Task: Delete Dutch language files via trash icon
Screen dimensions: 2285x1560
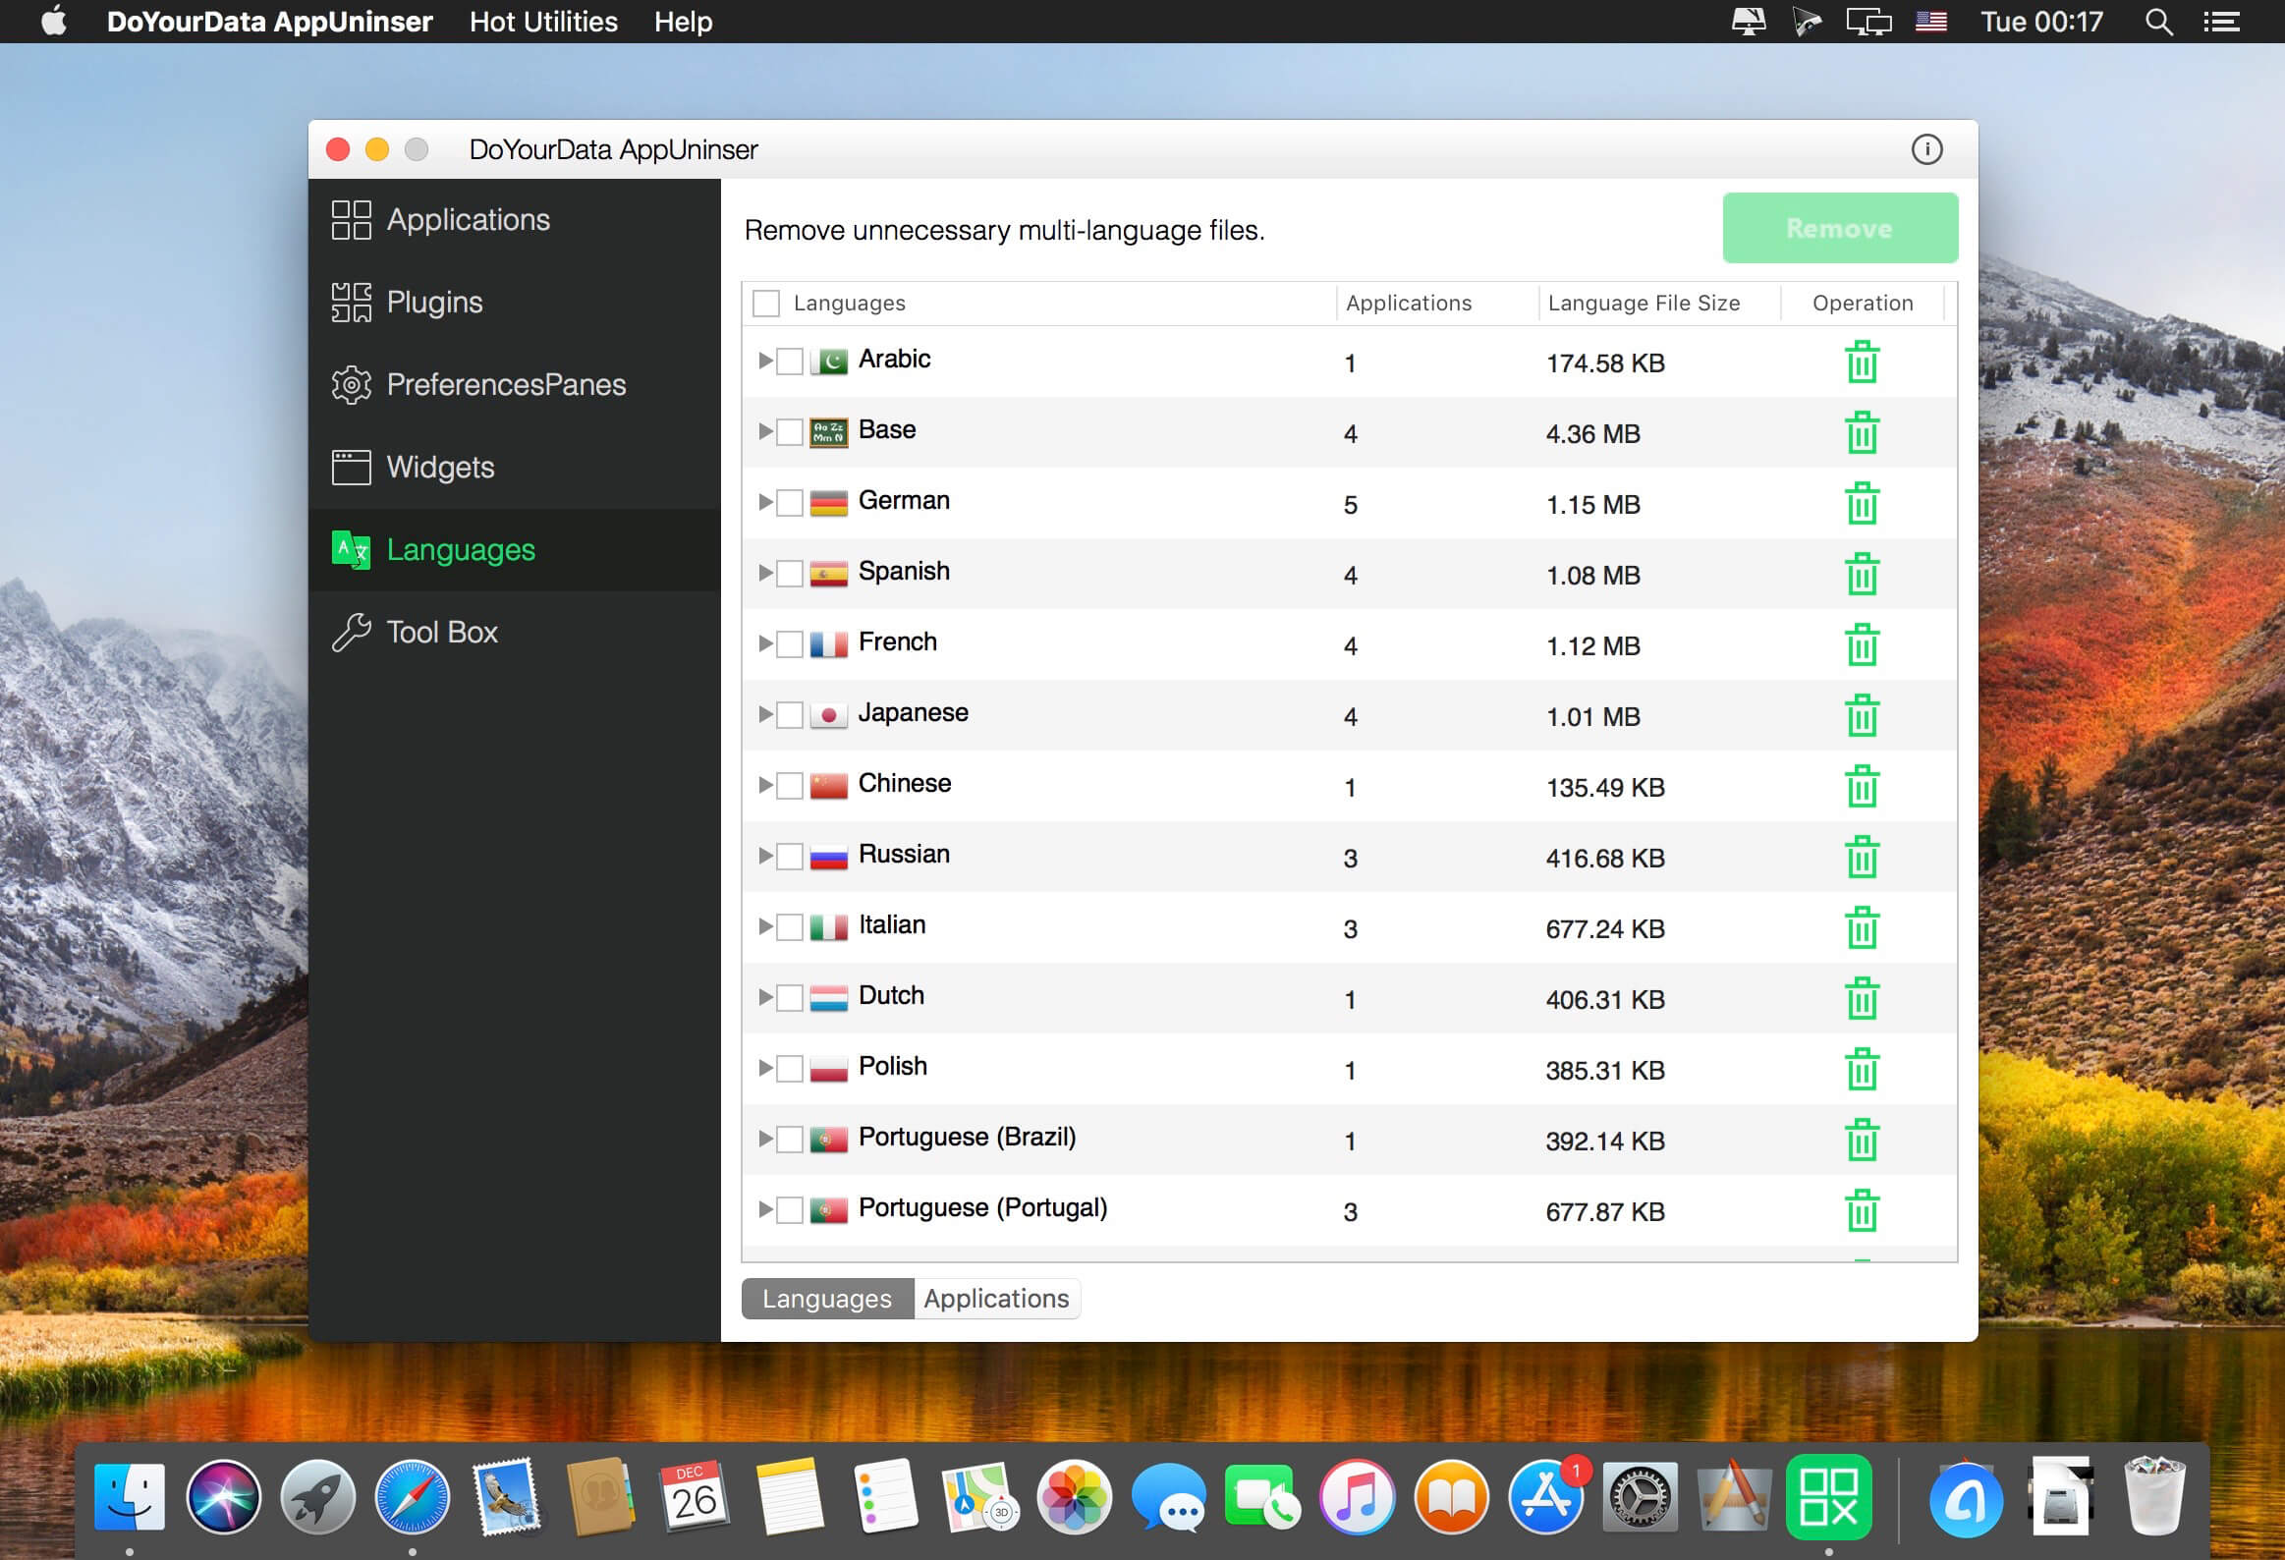Action: point(1862,999)
